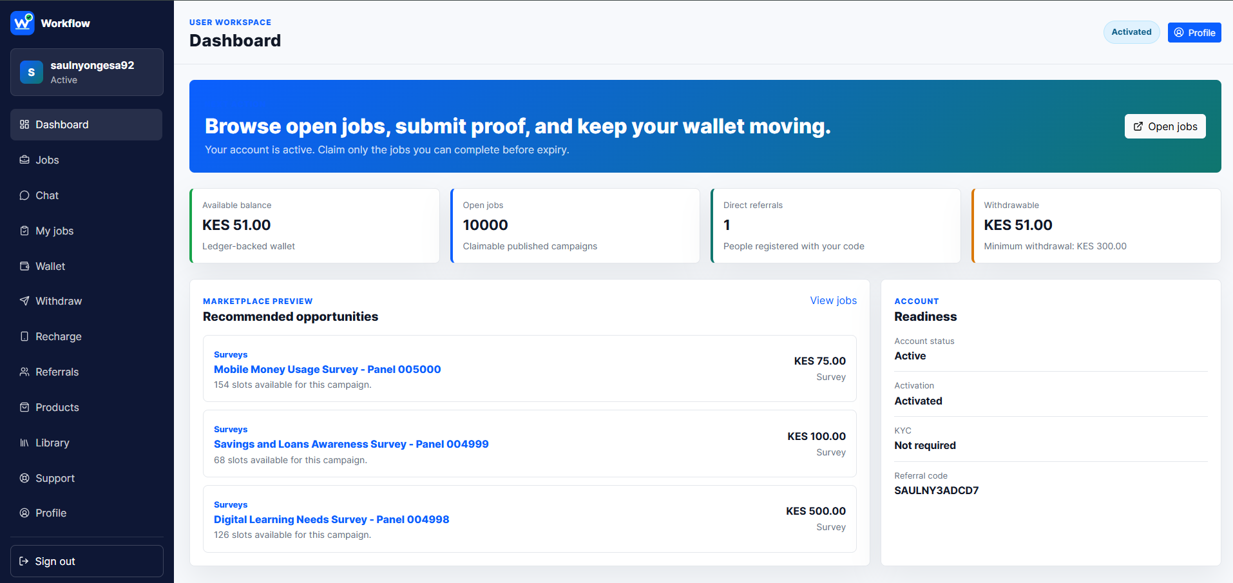Click the Withdraw paper plane icon
Image resolution: width=1233 pixels, height=583 pixels.
(24, 301)
